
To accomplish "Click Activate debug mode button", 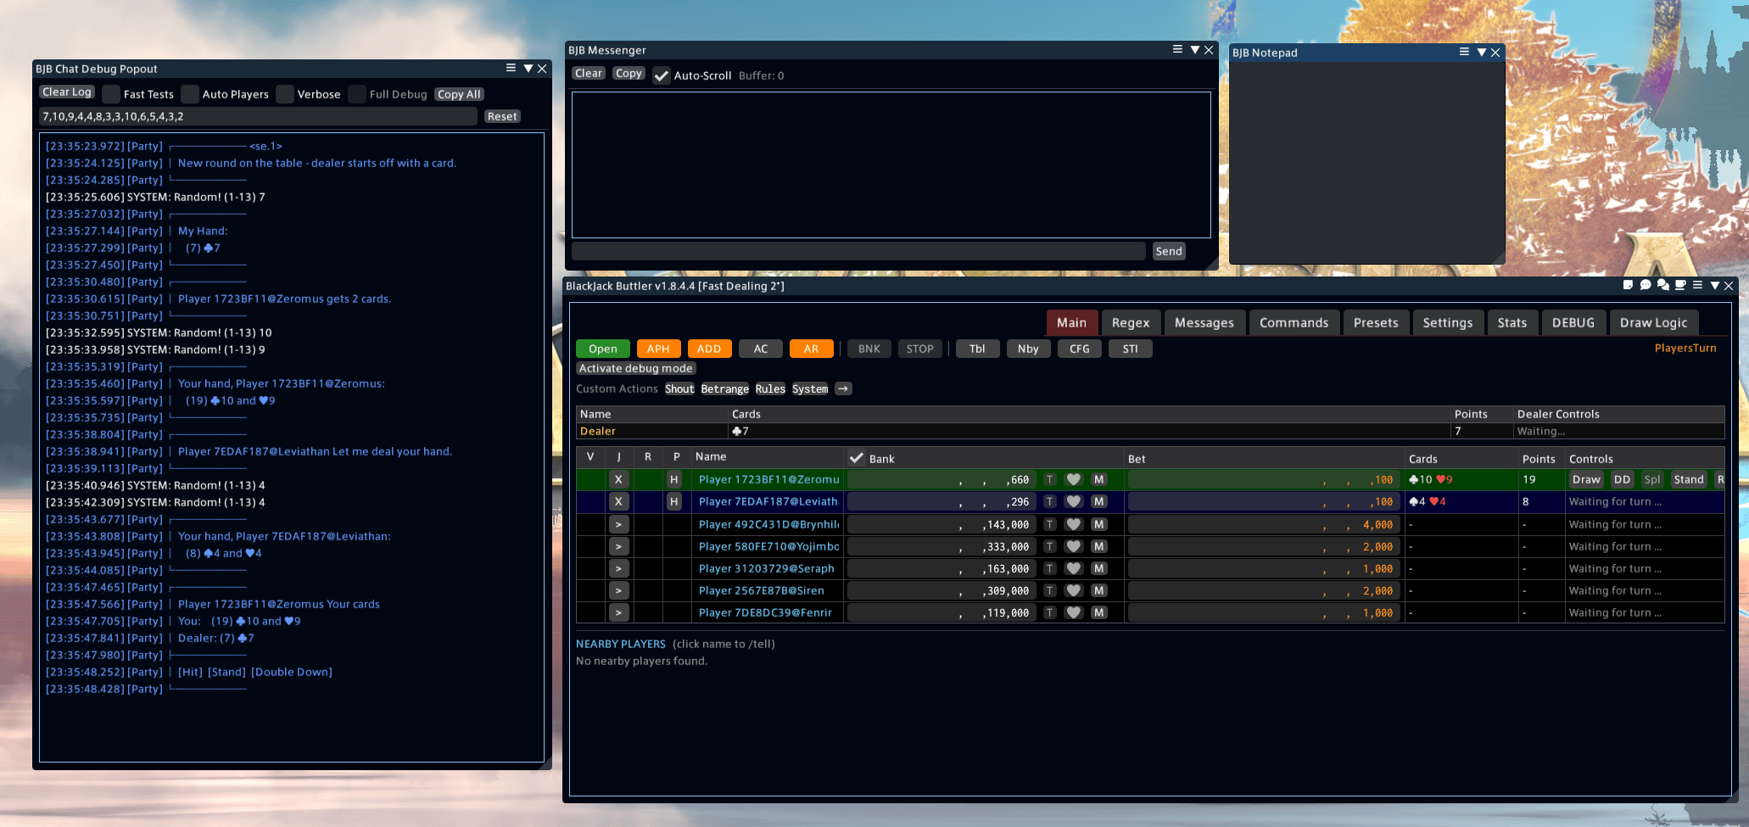I will tap(636, 368).
